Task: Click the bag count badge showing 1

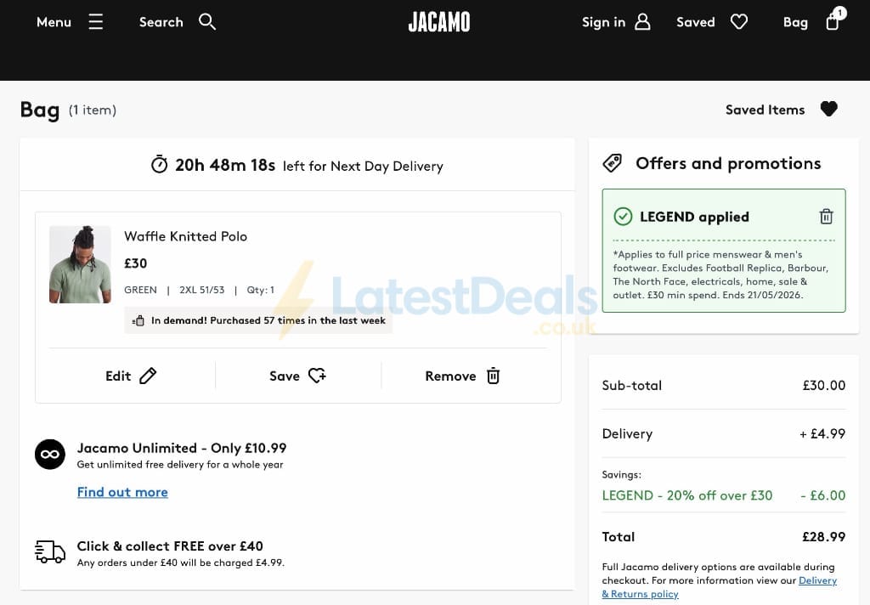Action: (840, 13)
